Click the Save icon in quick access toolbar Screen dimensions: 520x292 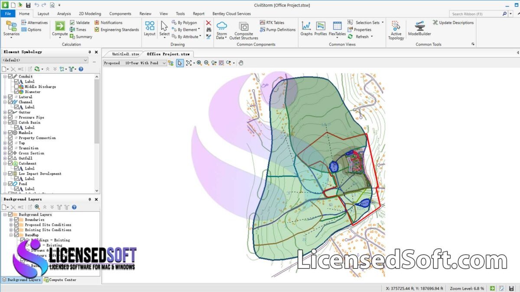pos(28,5)
